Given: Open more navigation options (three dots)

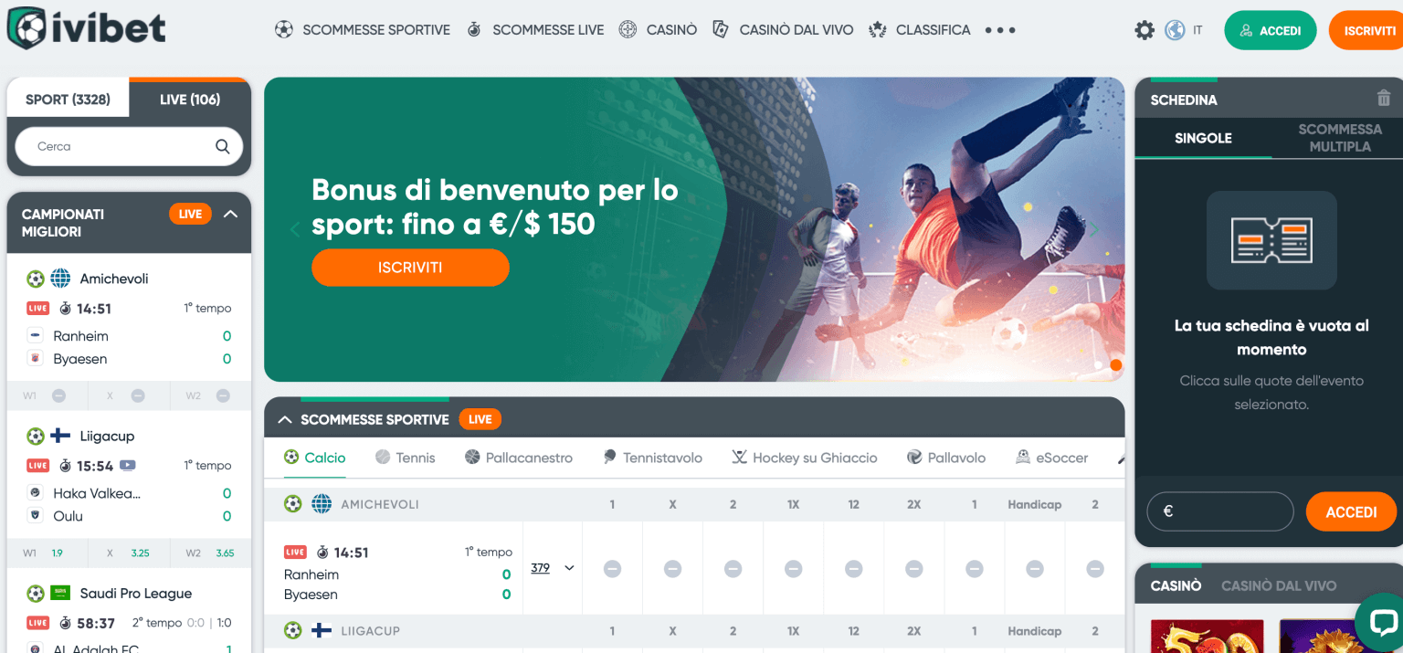Looking at the screenshot, I should [1000, 30].
